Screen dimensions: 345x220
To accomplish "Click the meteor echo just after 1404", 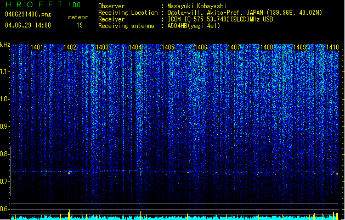I will tap(140, 174).
